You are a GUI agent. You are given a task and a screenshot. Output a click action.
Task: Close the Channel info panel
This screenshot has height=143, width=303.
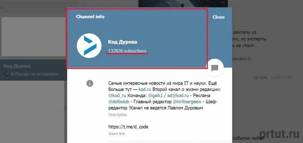219,17
